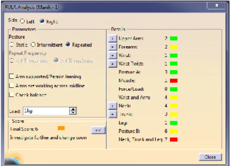The height and width of the screenshot is (166, 230).
Task: Expand the Upper Arm details
Action: click(x=113, y=39)
